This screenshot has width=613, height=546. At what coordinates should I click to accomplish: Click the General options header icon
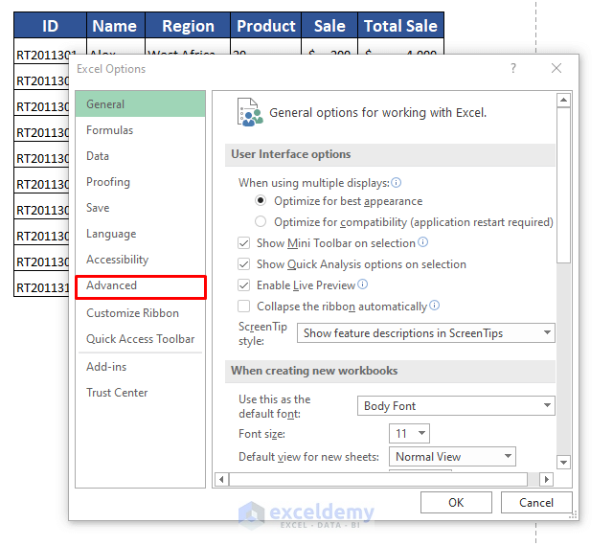point(250,113)
